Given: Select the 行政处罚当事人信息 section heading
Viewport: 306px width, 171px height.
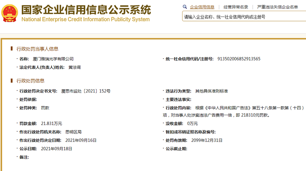Looking at the screenshot, I should point(37,49).
